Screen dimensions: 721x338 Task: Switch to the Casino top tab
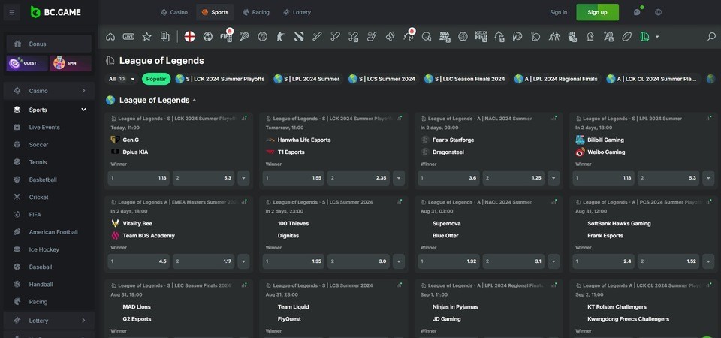point(174,12)
